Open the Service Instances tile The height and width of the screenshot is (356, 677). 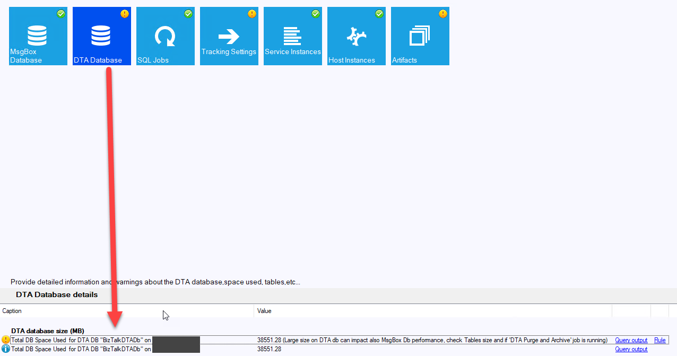(293, 36)
